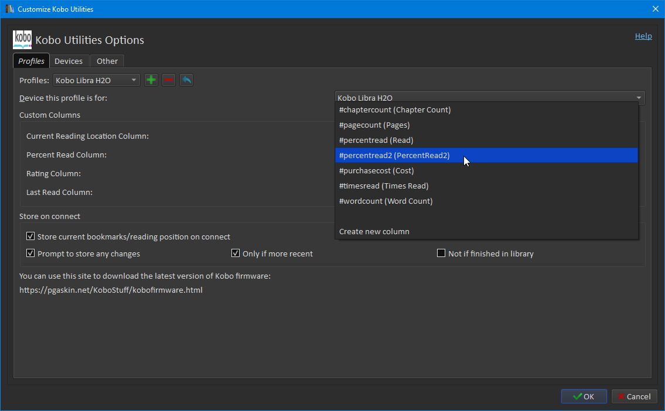Select #pagecount (Pages) option
Viewport: 665px width, 411px height.
tap(486, 125)
